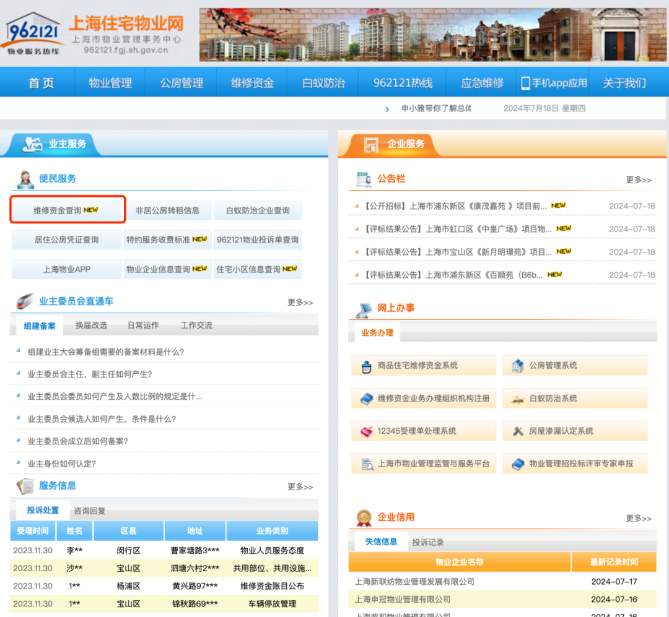Click the 便民服务 person icon
Viewport: 669px width, 617px height.
coord(25,179)
